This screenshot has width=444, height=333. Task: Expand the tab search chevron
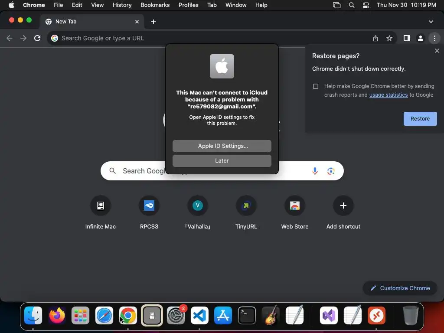431,22
